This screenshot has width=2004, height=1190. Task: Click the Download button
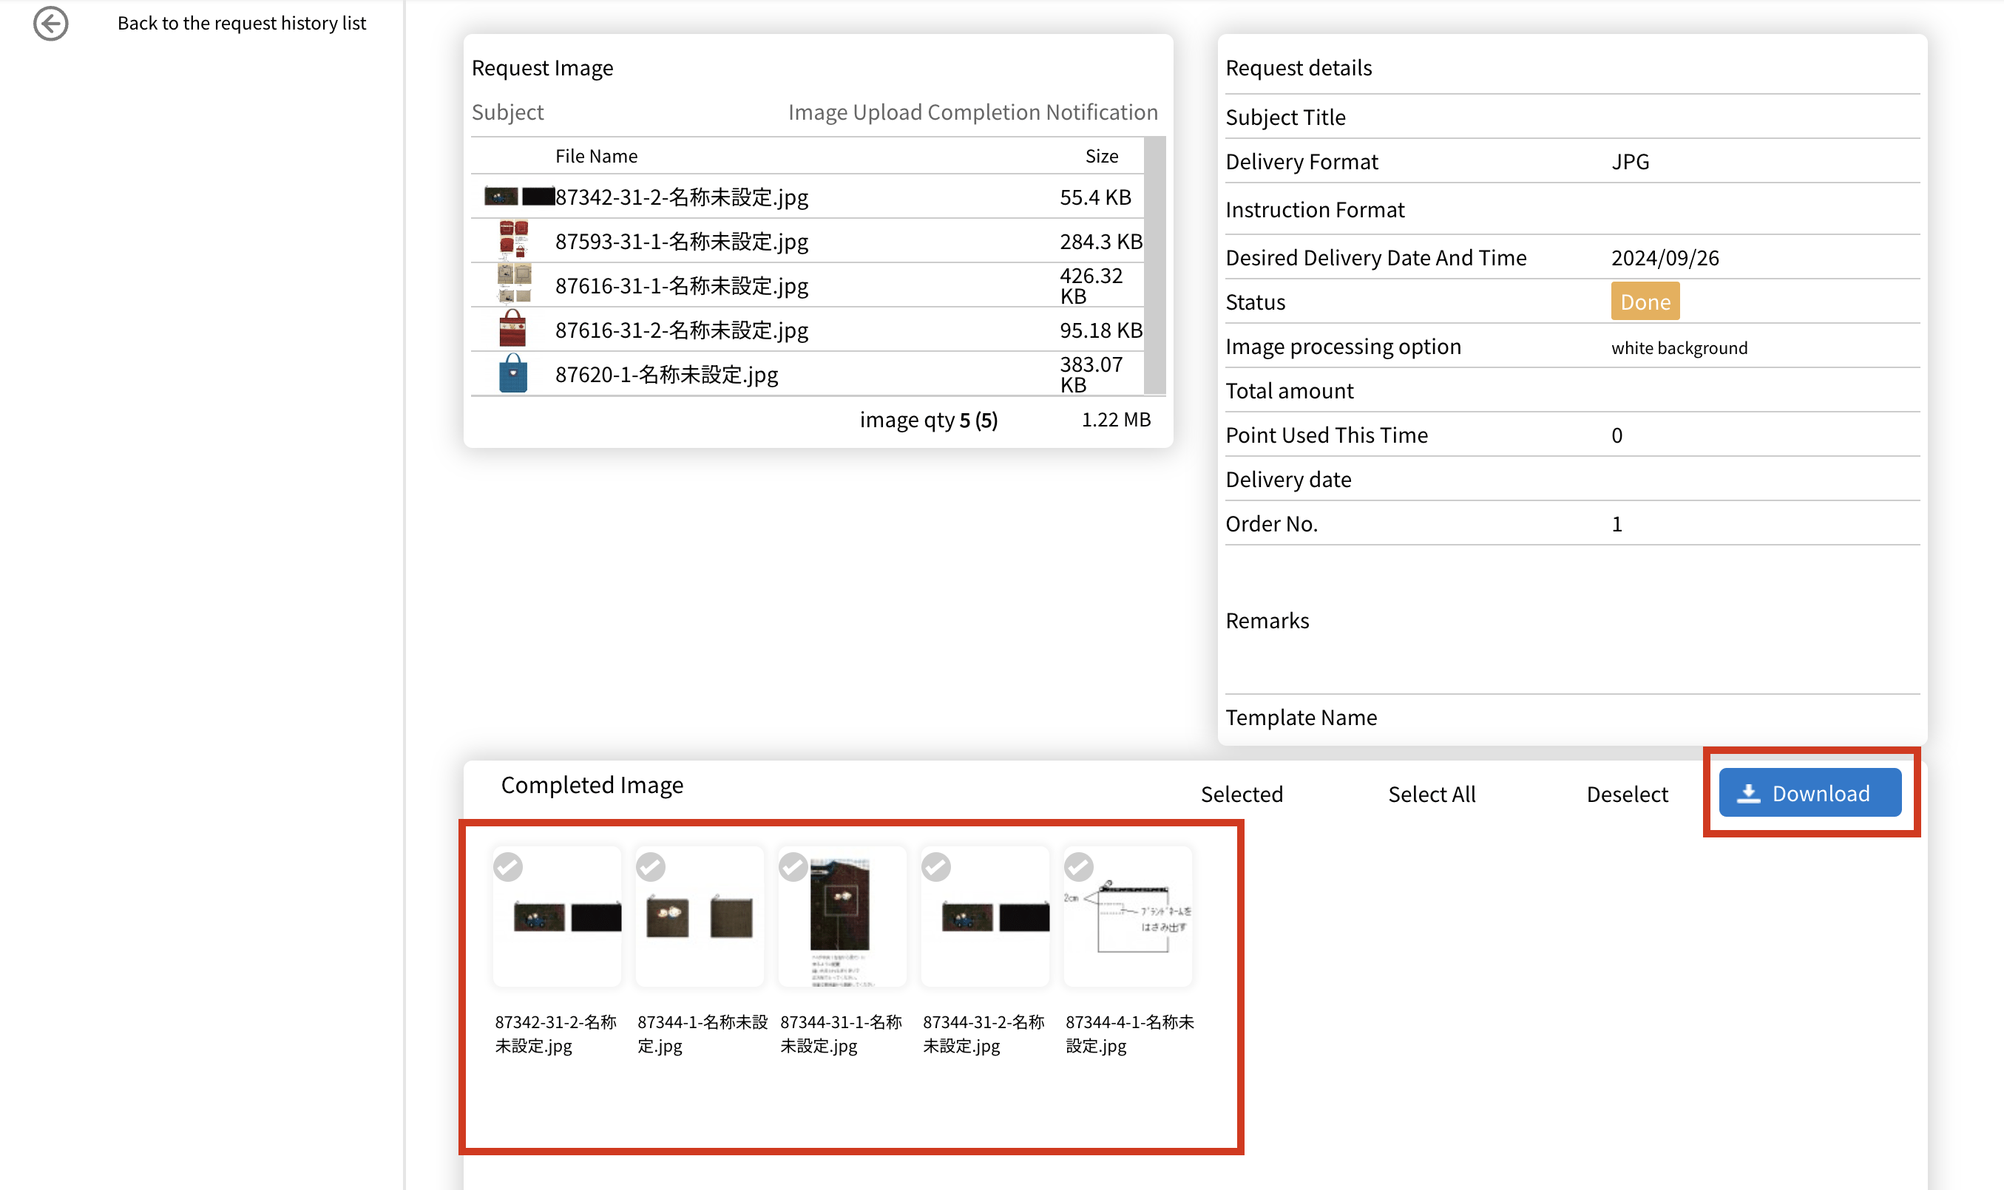point(1810,792)
